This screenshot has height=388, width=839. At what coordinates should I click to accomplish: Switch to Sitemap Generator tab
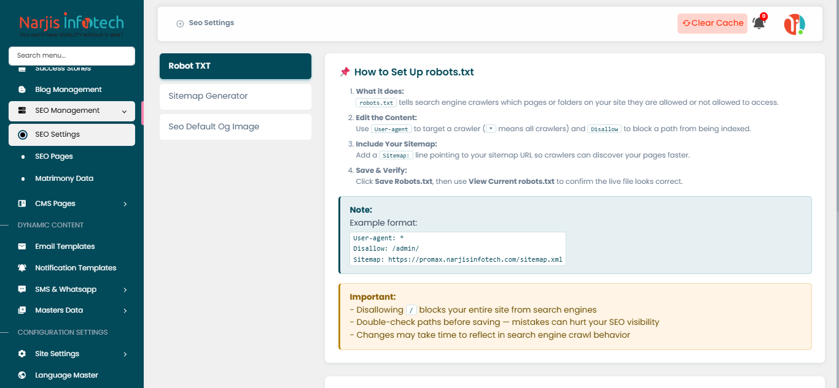[235, 96]
